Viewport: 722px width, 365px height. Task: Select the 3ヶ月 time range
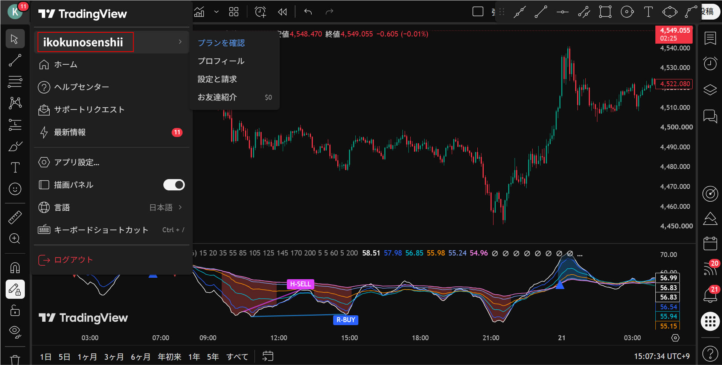coord(114,357)
